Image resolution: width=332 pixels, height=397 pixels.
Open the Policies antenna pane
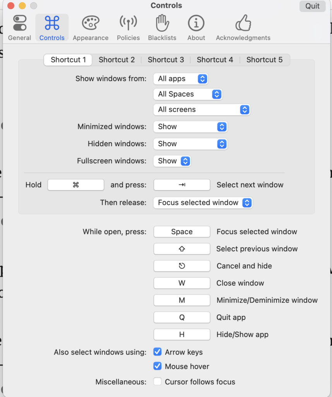(x=128, y=28)
